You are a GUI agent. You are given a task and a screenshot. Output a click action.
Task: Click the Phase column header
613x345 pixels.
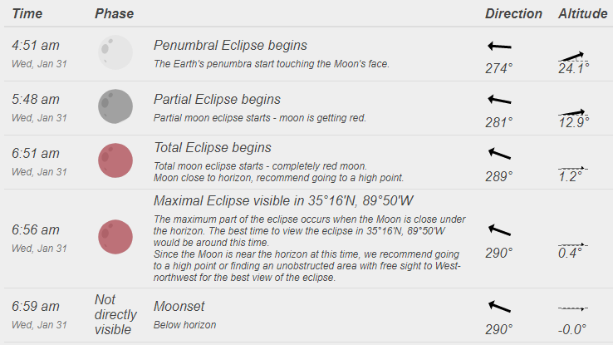pyautogui.click(x=114, y=13)
